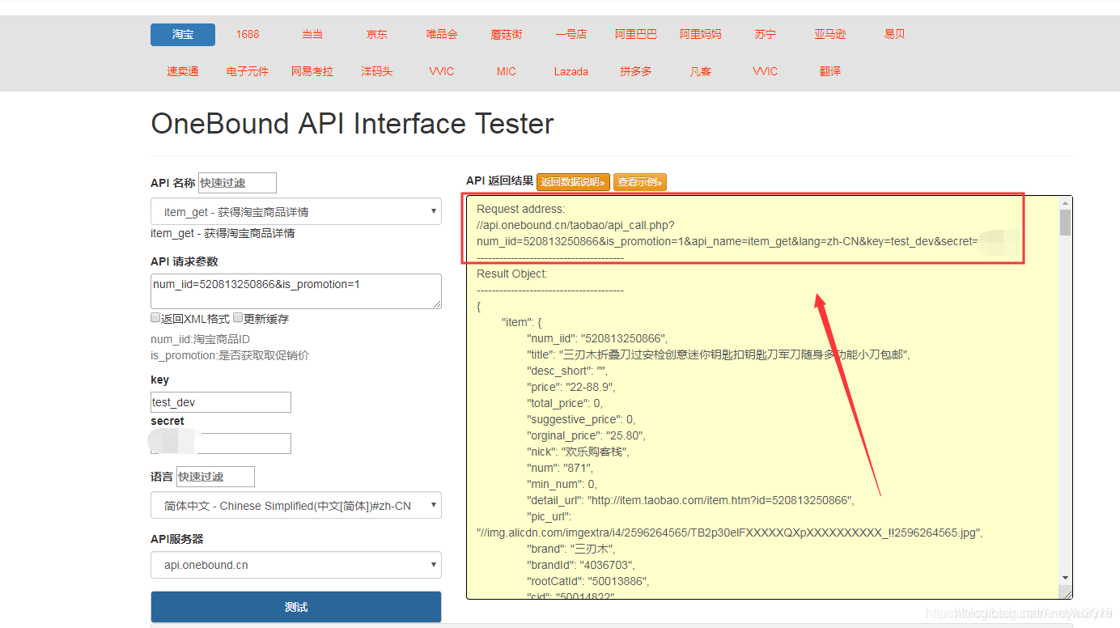The width and height of the screenshot is (1120, 628).
Task: Open the 电子元件 tab
Action: click(248, 71)
